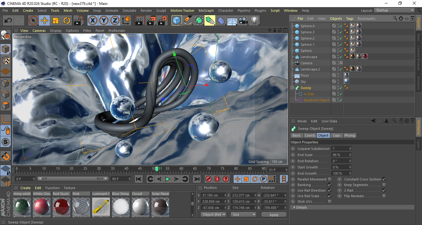Click the coordinate system icon
Screen dimensions: 422x225
pos(126,21)
